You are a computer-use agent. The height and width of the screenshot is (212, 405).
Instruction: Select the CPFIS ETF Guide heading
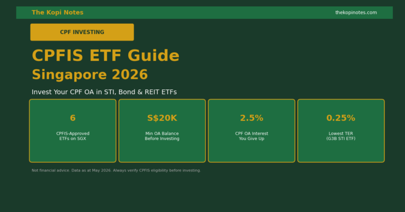click(x=105, y=55)
